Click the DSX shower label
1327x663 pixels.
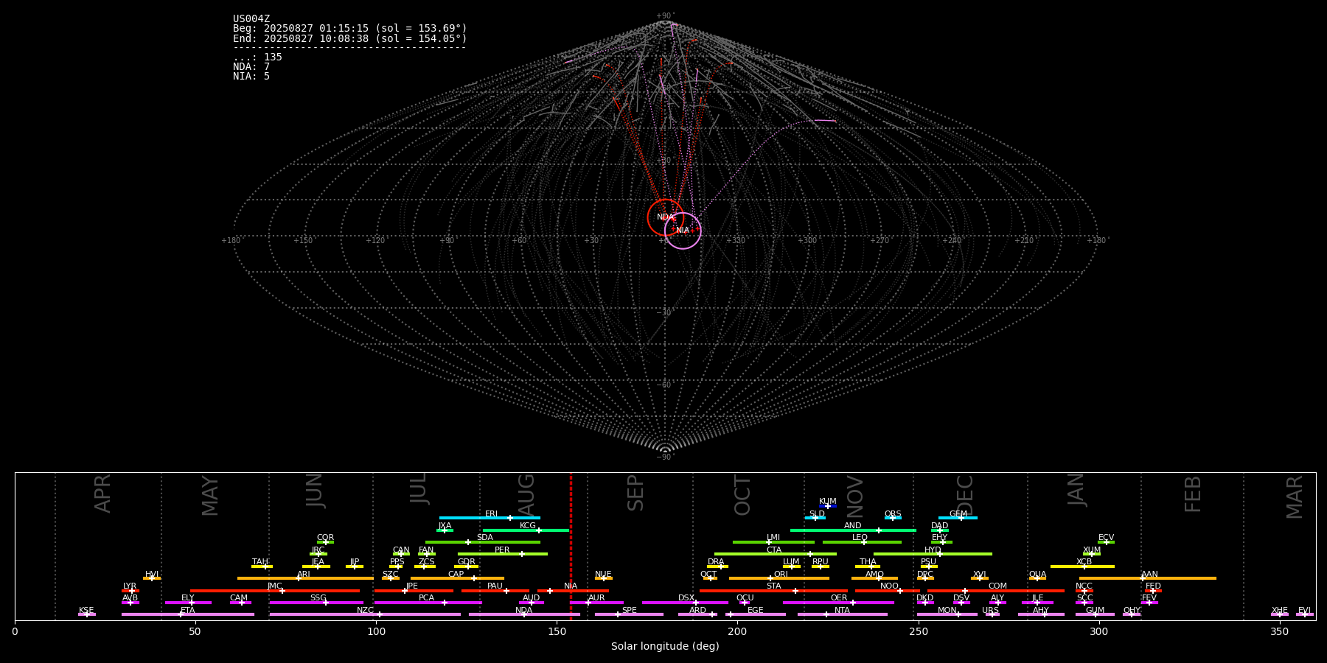[x=686, y=598]
